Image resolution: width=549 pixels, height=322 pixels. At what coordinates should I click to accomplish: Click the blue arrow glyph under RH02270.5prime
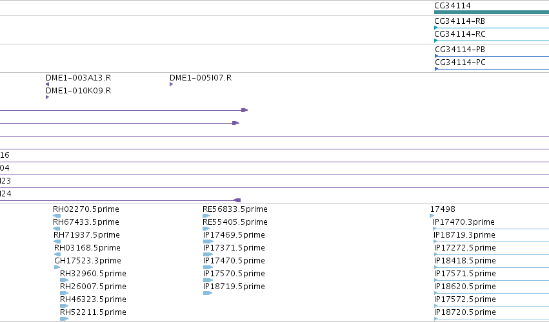(x=57, y=216)
